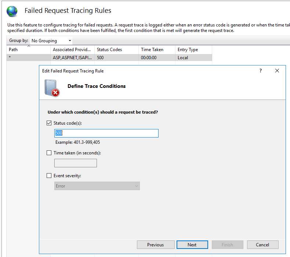This screenshot has width=290, height=257.
Task: Sort by the Path column header
Action: pos(29,50)
